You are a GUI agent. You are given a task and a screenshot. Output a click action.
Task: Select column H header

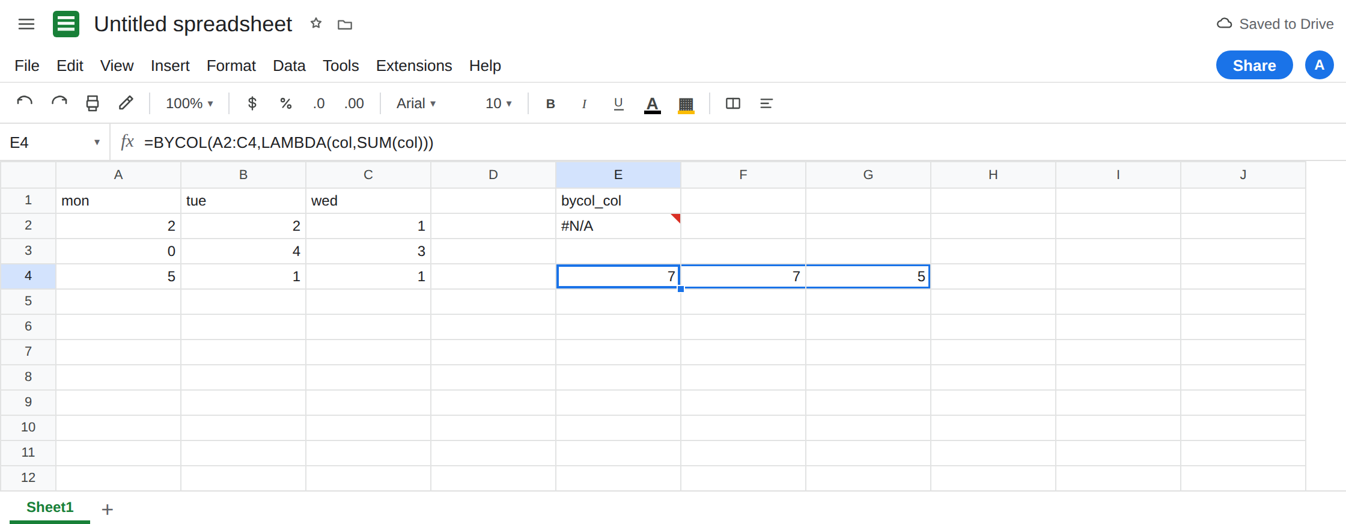coord(993,175)
